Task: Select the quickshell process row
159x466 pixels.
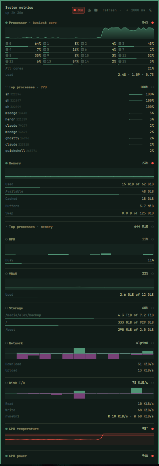Action: pyautogui.click(x=79, y=151)
